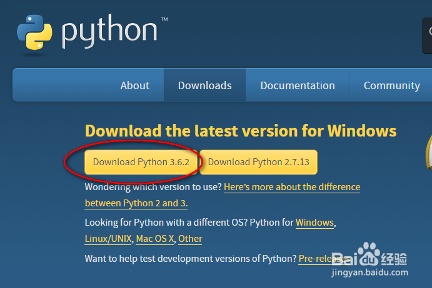Click 'Looking for Python with a different OS?' text

(166, 223)
